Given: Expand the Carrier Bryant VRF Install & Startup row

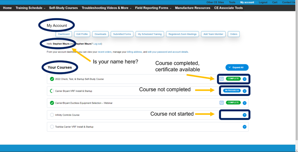Looking at the screenshot, I should 244,91.
